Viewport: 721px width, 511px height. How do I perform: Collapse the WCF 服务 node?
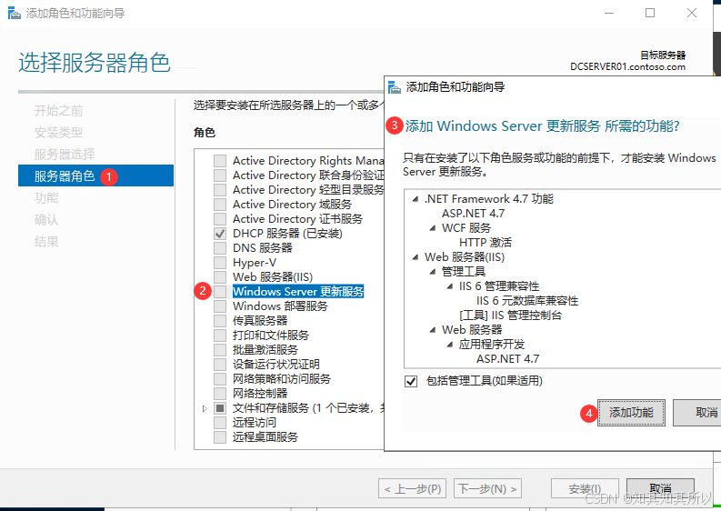point(432,228)
